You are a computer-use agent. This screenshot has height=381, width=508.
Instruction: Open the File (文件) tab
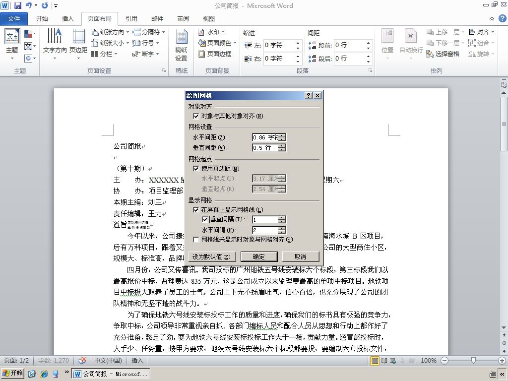(x=13, y=19)
